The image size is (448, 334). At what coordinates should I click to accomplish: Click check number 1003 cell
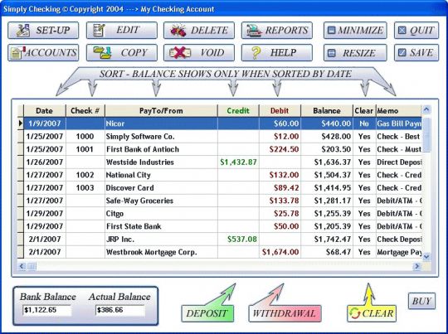85,188
